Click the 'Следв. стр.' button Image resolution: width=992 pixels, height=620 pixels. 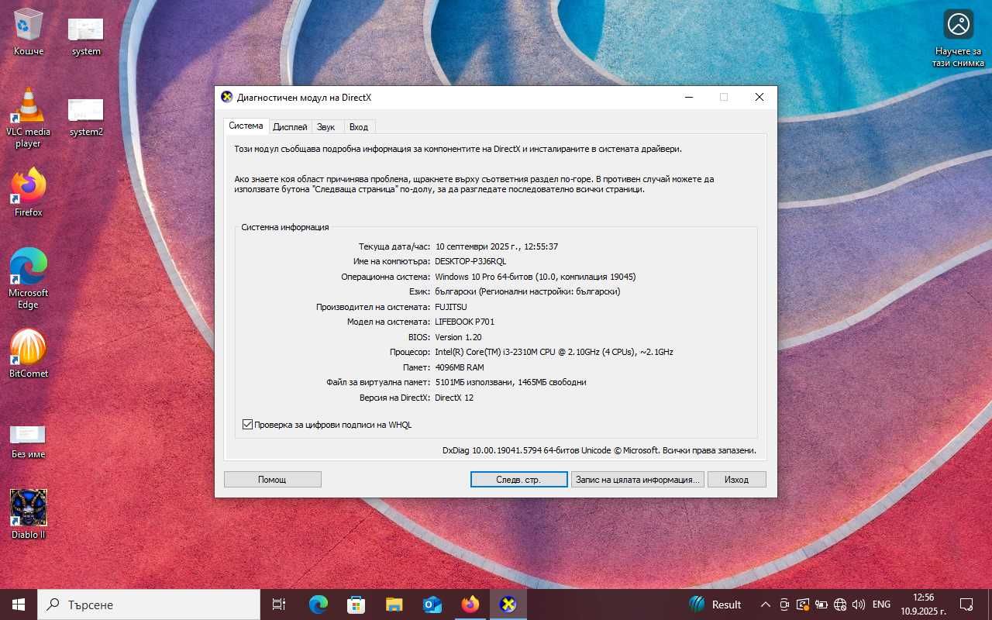pos(518,480)
